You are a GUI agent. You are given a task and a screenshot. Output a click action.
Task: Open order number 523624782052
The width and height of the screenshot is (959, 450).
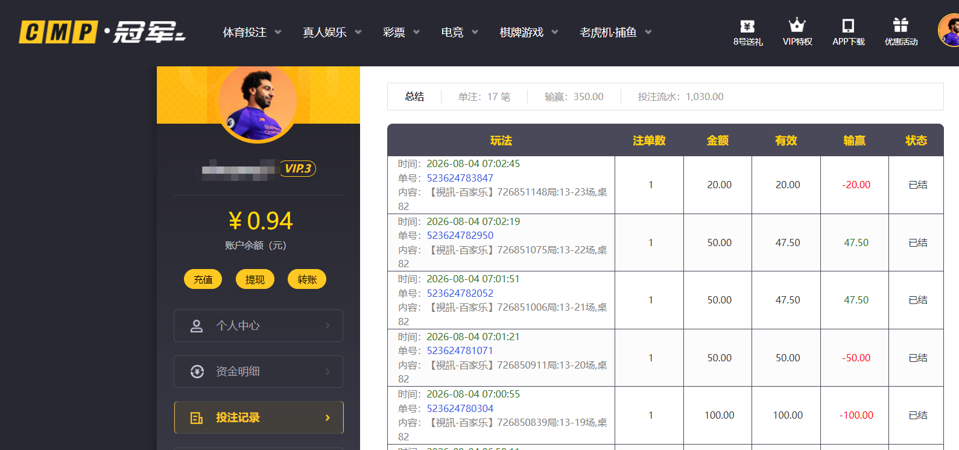(460, 293)
